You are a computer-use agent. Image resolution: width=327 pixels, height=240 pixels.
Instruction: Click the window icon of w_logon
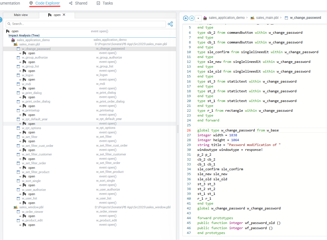18,75
